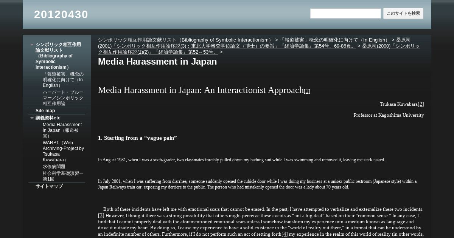The height and width of the screenshot is (238, 454).
Task: Focus the site search input field
Action: (345, 13)
